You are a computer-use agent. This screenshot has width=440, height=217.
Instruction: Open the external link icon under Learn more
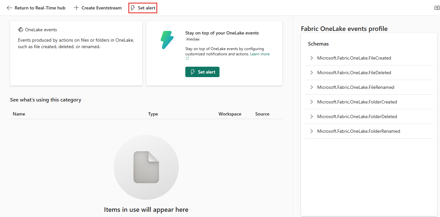click(x=187, y=59)
